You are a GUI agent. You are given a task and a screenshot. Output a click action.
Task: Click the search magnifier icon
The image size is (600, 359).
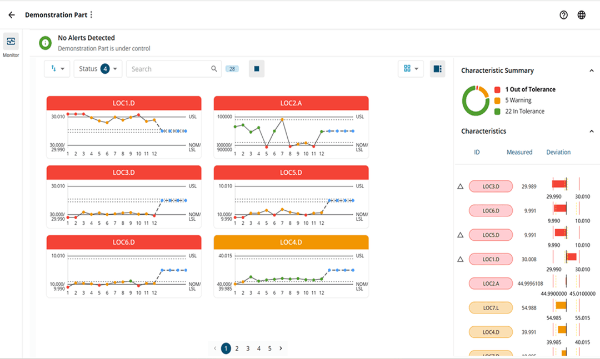(214, 68)
